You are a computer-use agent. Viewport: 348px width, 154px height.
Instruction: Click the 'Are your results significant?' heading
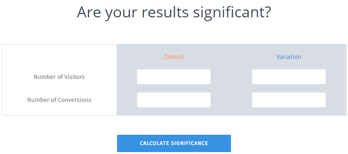(x=174, y=12)
